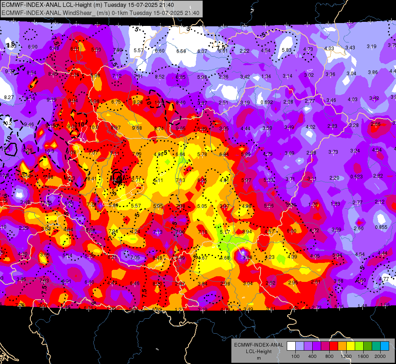Click the wind shear value 5.33

point(269,180)
